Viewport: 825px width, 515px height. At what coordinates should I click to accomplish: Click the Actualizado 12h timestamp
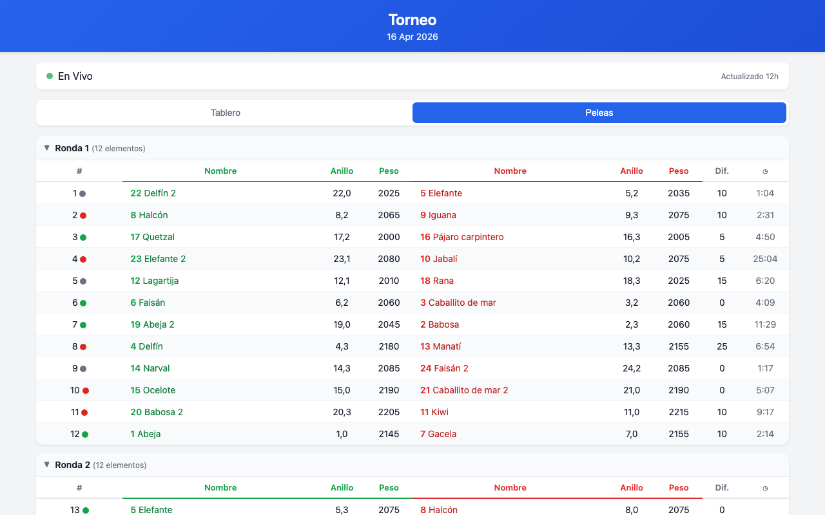coord(750,77)
